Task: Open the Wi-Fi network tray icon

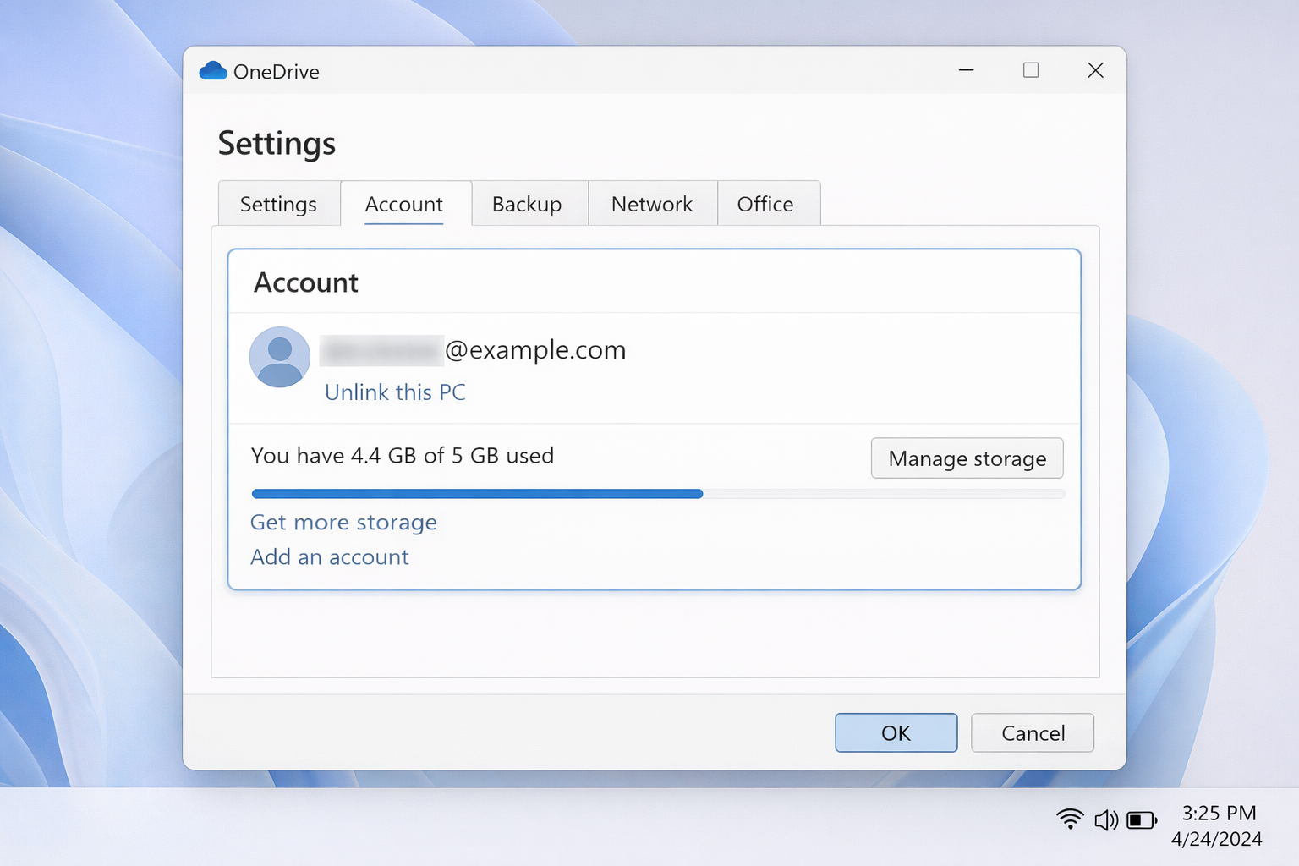Action: click(x=1070, y=819)
